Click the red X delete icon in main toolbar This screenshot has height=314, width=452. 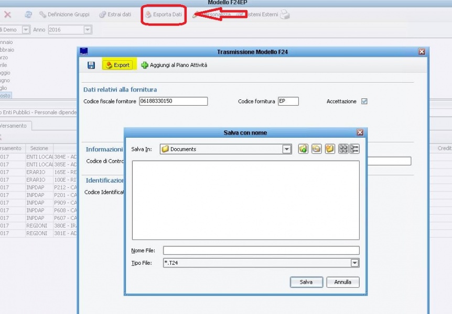coord(7,14)
